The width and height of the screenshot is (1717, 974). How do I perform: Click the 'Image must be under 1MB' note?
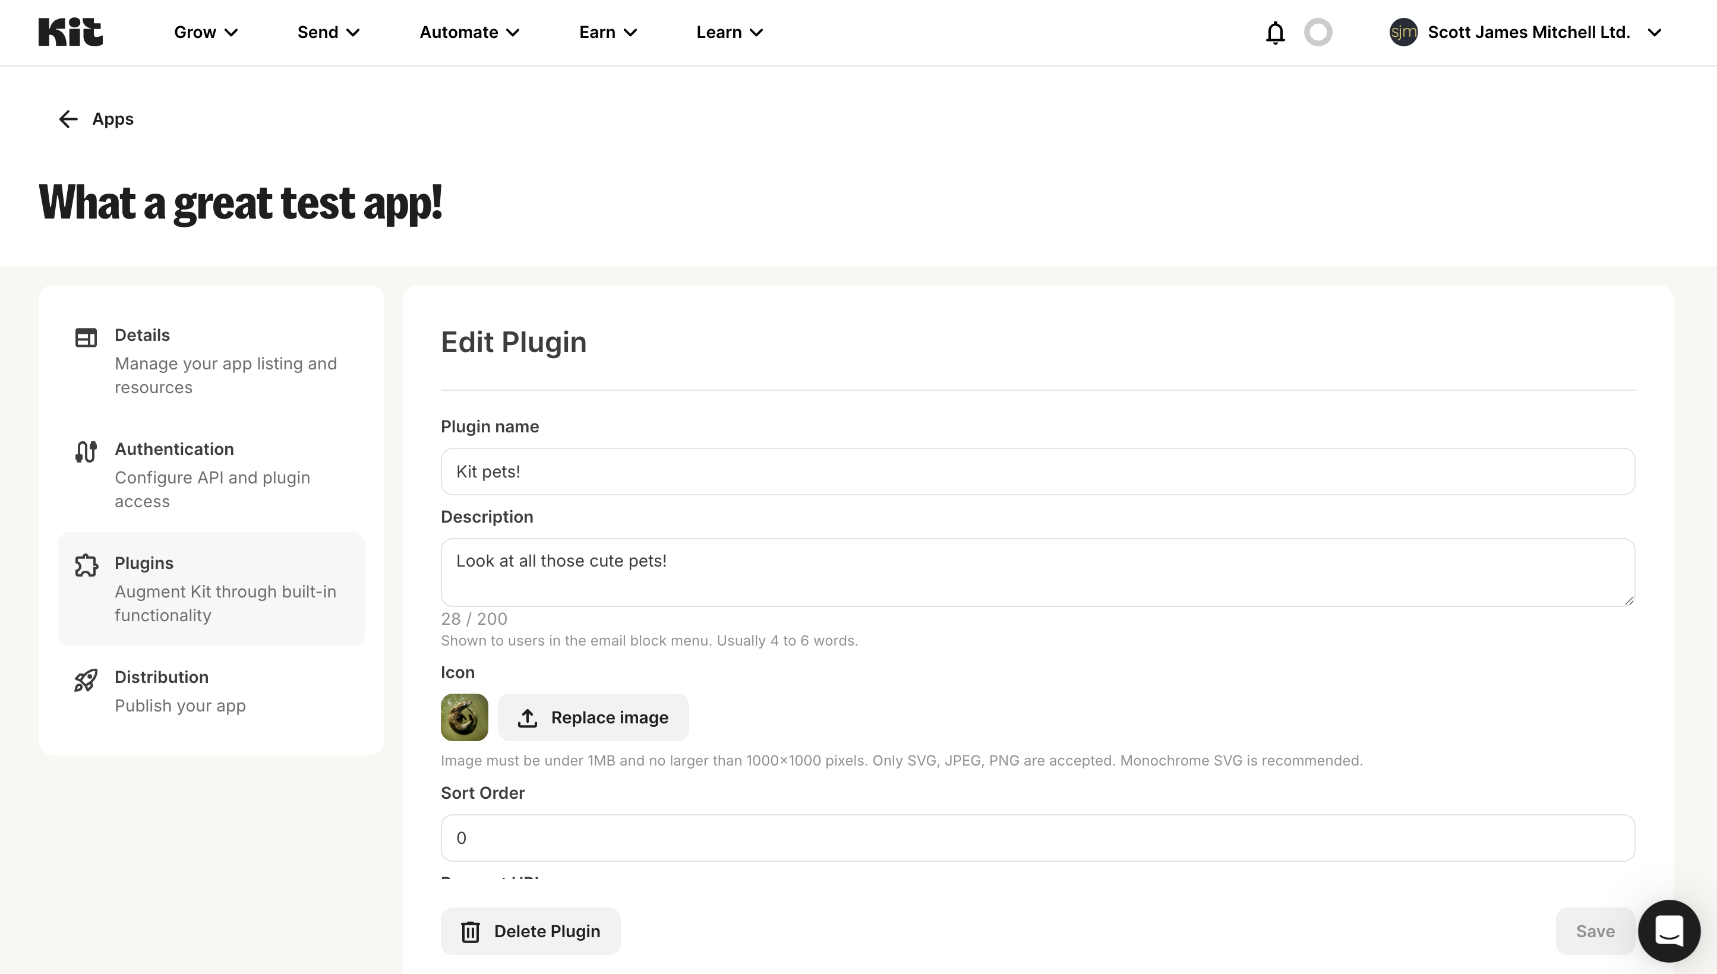(x=901, y=761)
